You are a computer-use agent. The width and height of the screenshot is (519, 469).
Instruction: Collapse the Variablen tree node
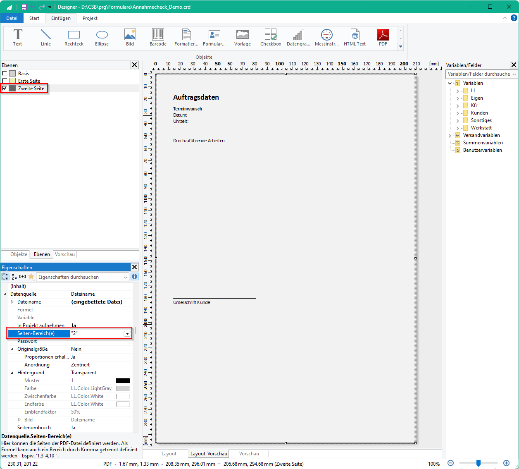450,83
